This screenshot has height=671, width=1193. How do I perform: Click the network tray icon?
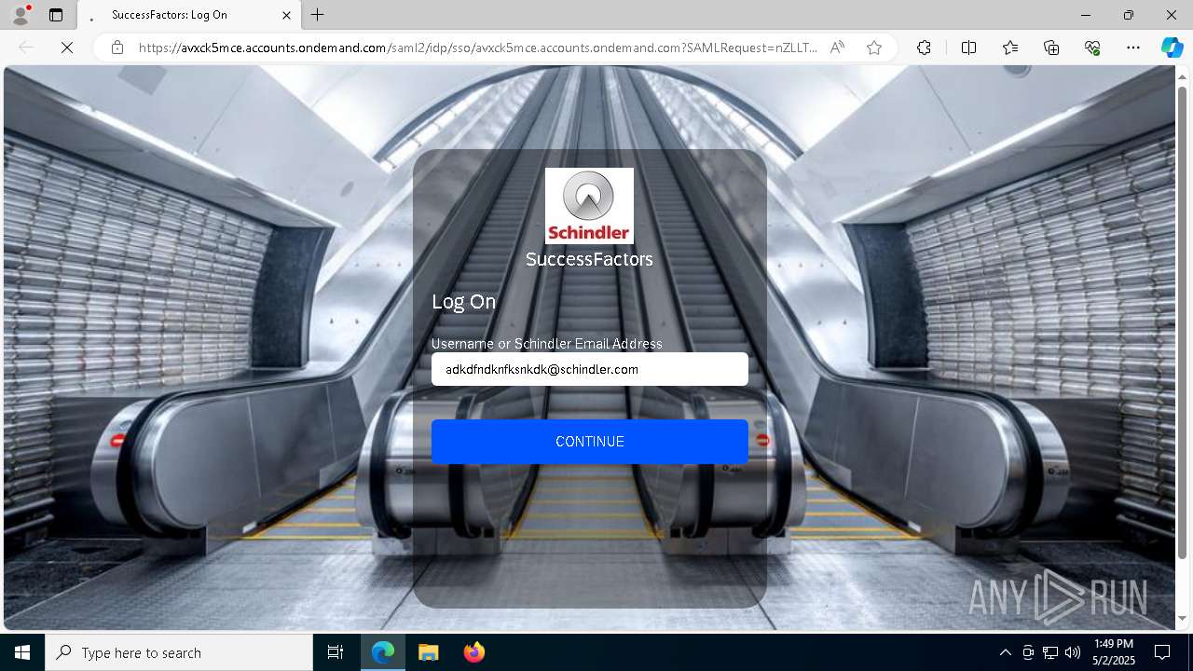tap(1050, 652)
